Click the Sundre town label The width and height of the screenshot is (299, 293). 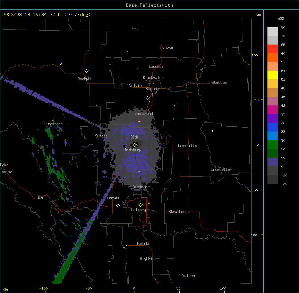pos(101,136)
